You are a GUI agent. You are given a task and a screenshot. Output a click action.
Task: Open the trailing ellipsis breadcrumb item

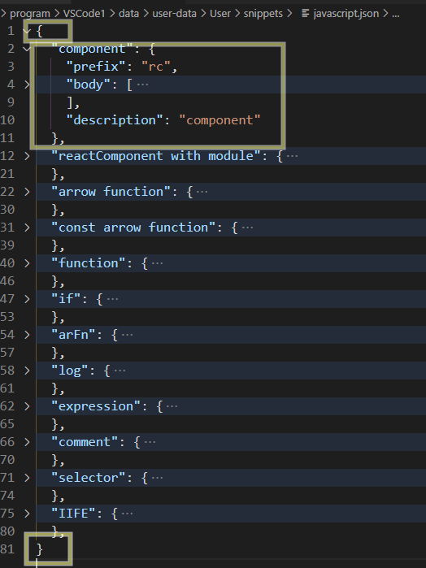(396, 14)
